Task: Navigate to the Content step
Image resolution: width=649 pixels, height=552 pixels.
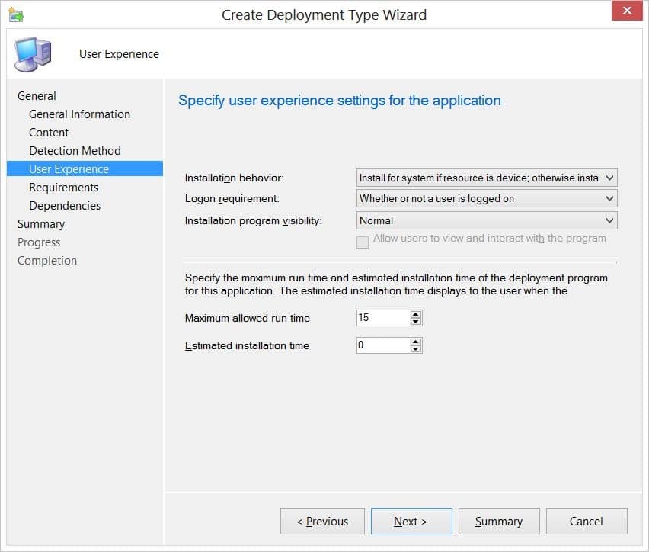Action: [x=49, y=132]
